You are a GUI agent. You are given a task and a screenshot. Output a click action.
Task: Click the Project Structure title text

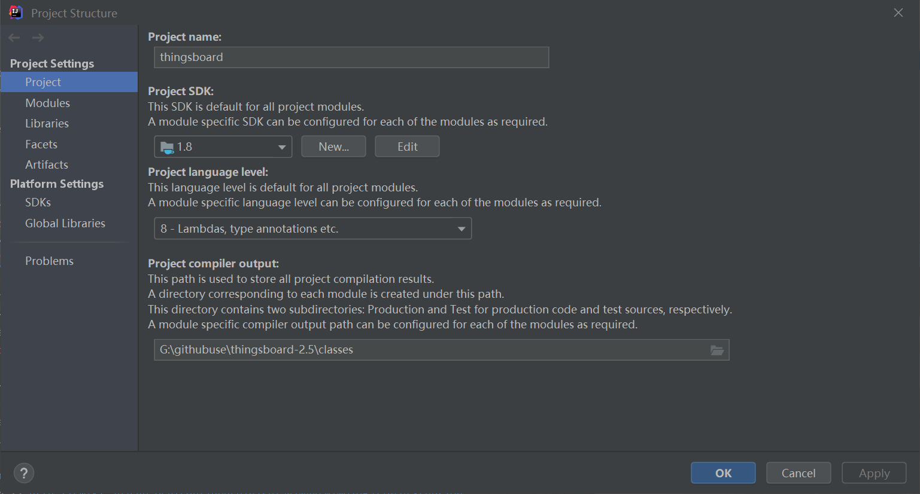(74, 13)
